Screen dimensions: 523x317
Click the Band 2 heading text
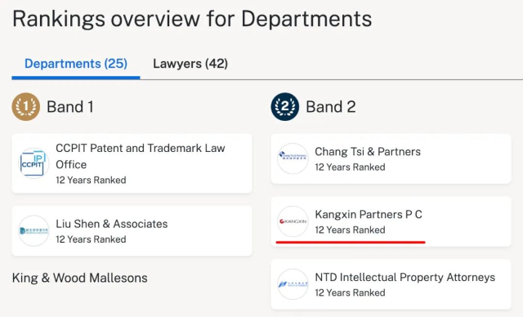pos(330,107)
